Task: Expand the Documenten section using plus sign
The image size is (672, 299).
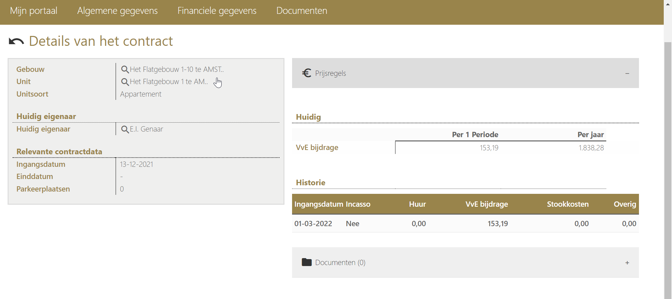Action: pyautogui.click(x=627, y=263)
